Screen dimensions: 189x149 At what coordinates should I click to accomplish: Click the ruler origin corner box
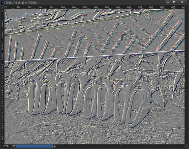2,7
